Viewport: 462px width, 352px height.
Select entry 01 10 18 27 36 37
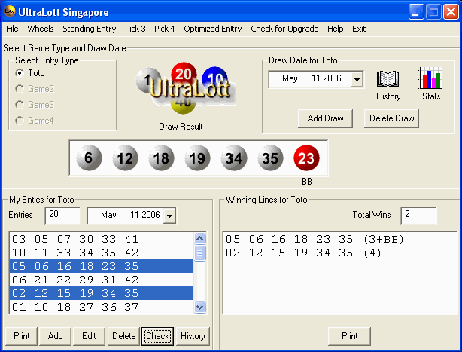[x=102, y=307]
